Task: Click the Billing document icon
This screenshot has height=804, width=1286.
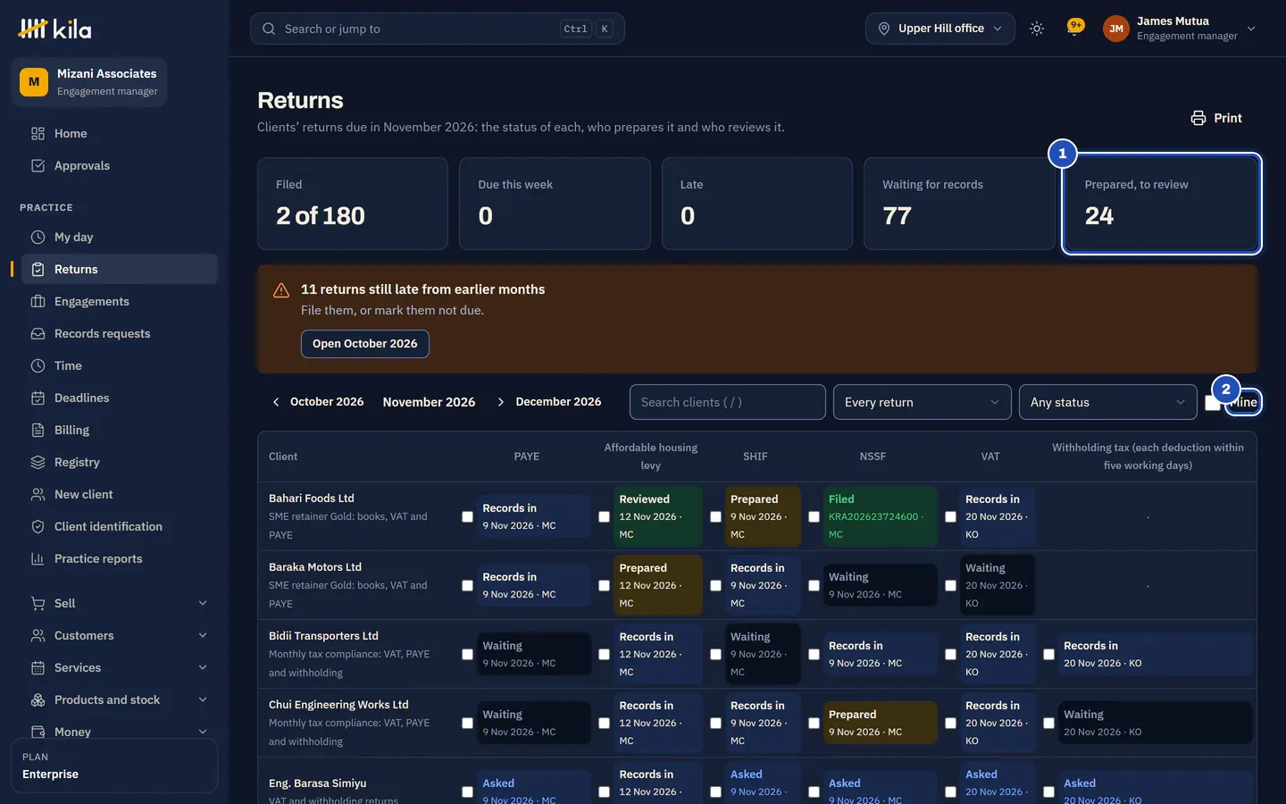Action: [38, 430]
